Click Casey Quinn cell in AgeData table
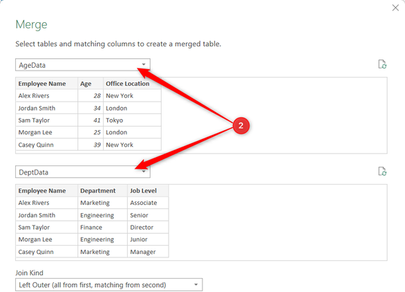The width and height of the screenshot is (405, 292). tap(46, 145)
